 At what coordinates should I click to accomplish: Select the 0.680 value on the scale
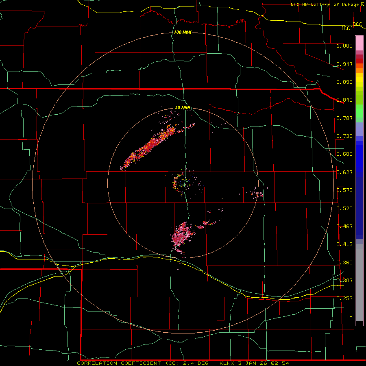(344, 154)
